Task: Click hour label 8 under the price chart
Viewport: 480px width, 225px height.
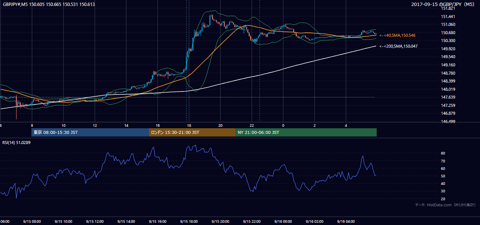Action: [32, 125]
